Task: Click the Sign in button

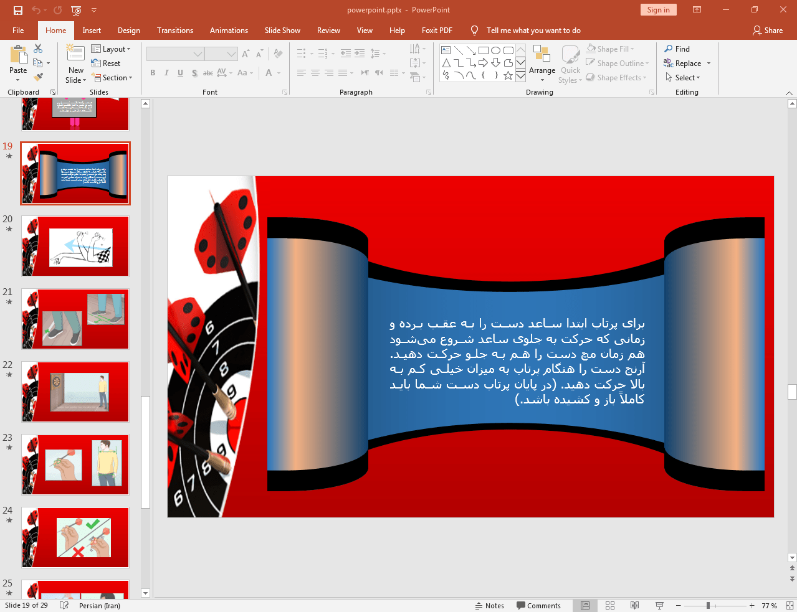Action: 658,9
